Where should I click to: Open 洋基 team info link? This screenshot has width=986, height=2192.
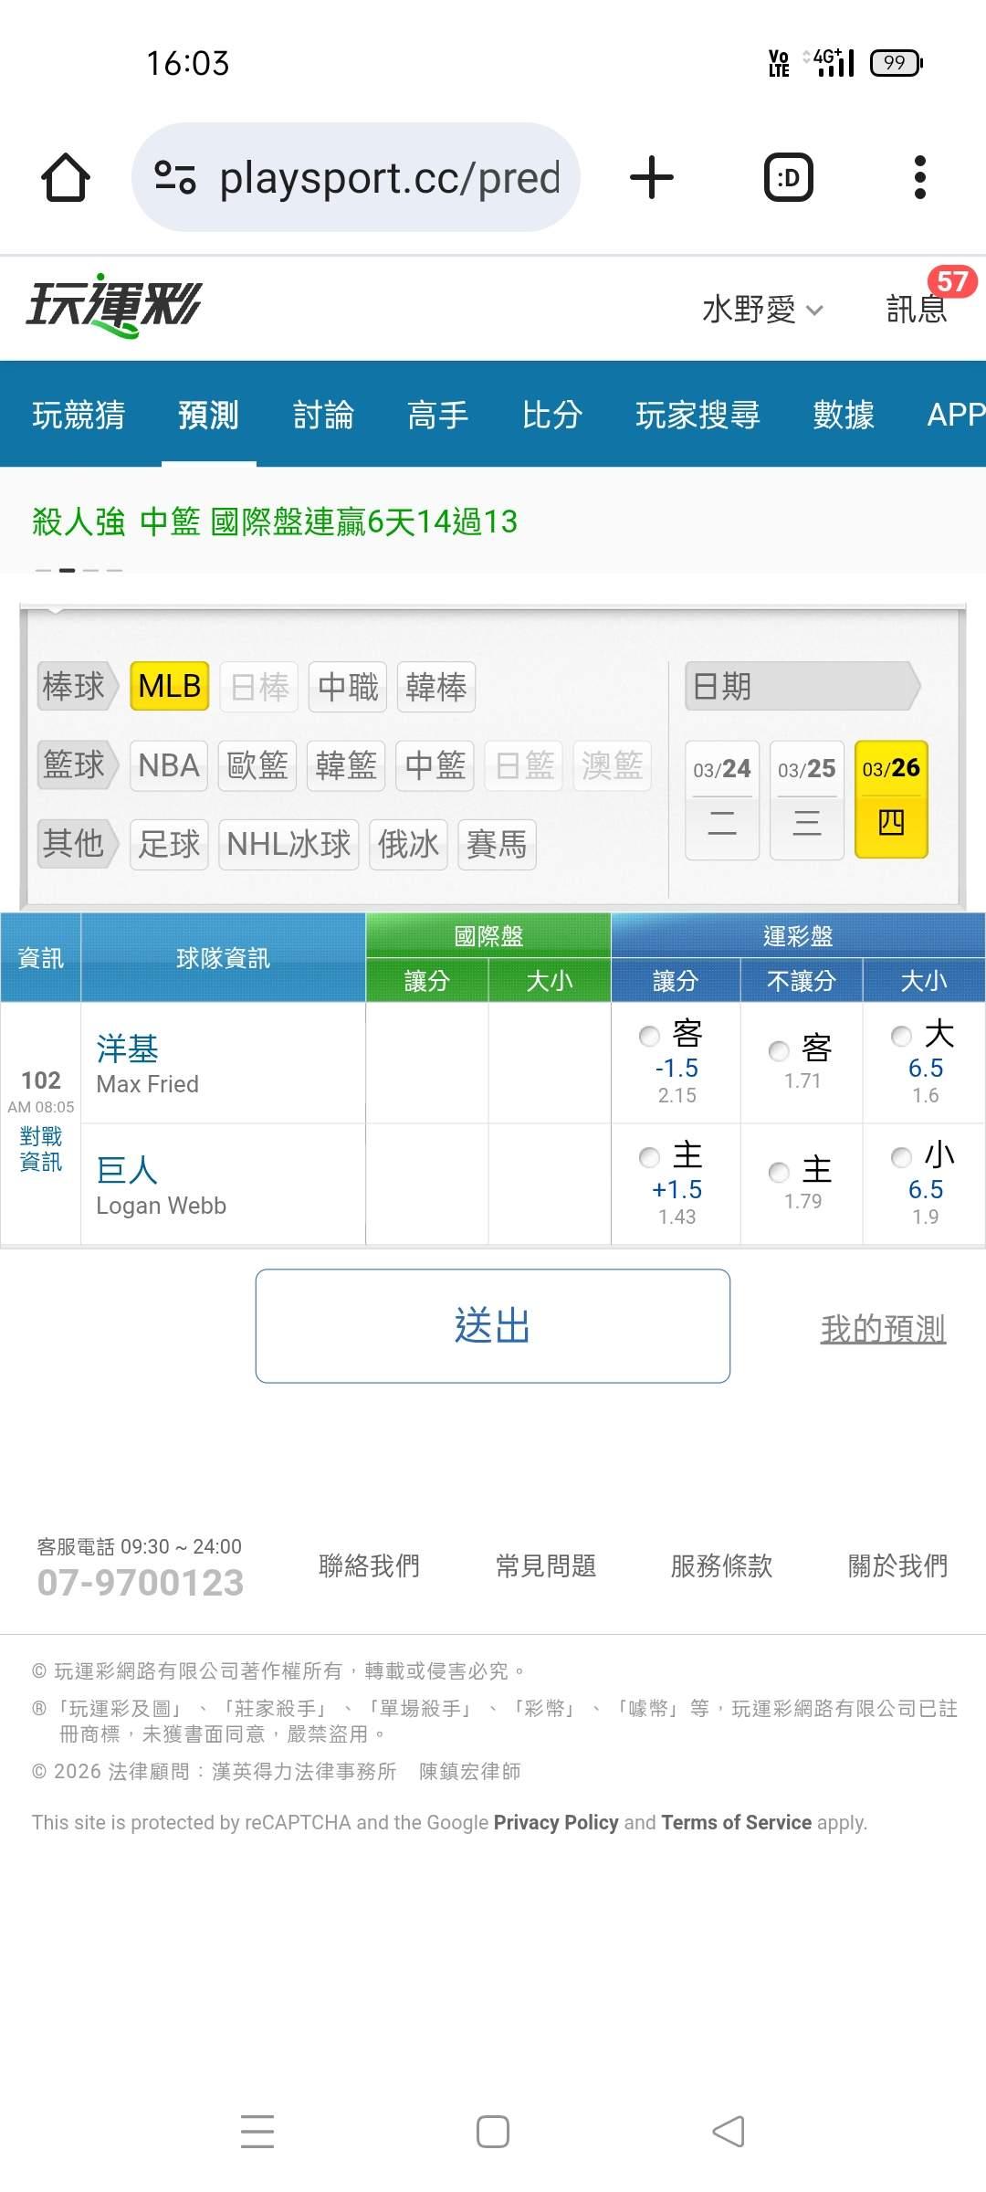[128, 1049]
